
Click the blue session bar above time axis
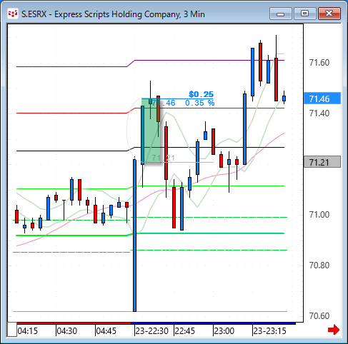pyautogui.click(x=213, y=323)
